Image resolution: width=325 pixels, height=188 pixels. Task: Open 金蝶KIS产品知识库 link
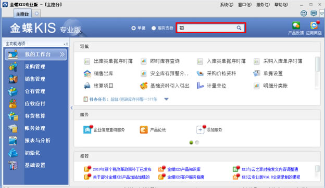[x=184, y=169]
